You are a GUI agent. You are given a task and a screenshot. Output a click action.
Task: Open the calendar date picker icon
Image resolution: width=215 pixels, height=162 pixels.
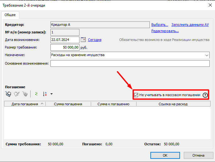click(x=83, y=40)
